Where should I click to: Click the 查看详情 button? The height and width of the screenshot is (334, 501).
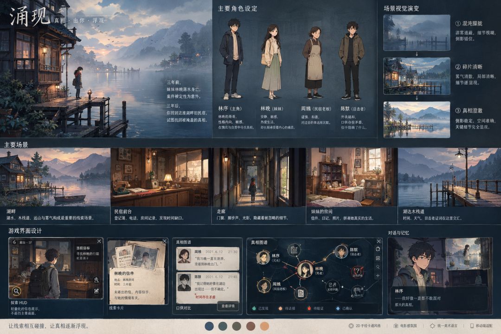tap(228, 306)
